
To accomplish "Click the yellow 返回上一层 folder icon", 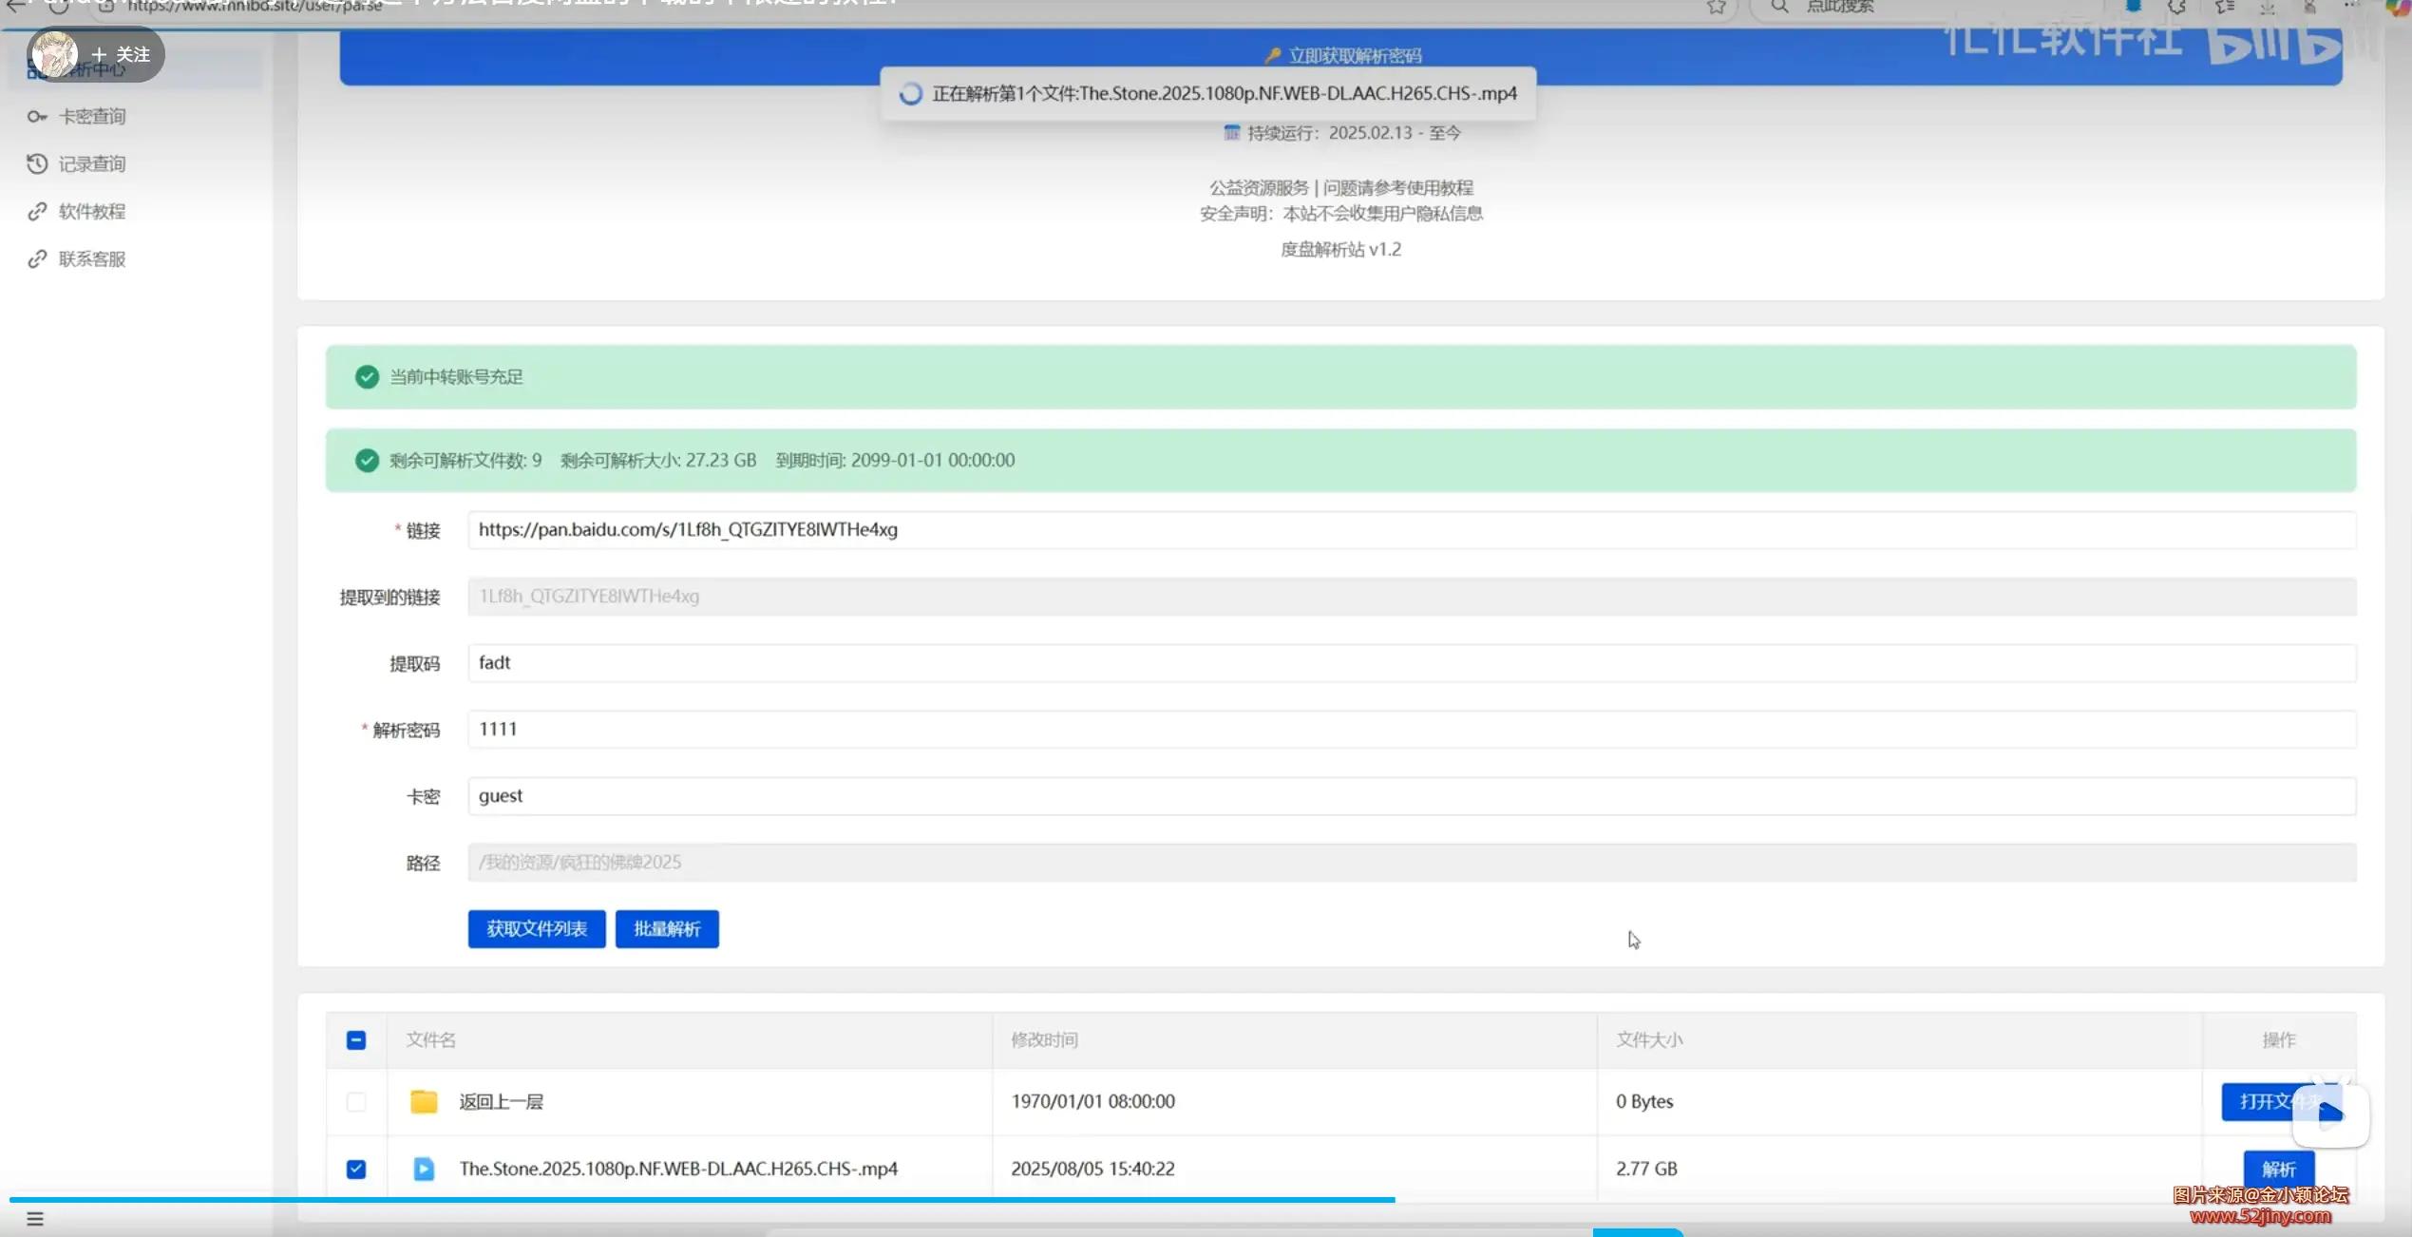I will point(424,1102).
